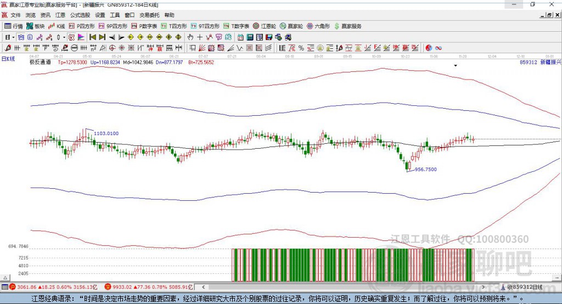The height and width of the screenshot is (304, 562).
Task: Open the 行情 quotes view
Action: pos(14,26)
